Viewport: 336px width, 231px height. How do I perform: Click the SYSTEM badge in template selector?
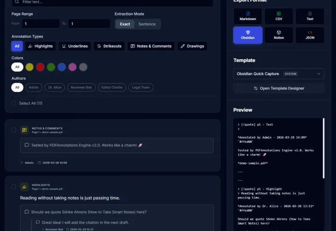(290, 74)
